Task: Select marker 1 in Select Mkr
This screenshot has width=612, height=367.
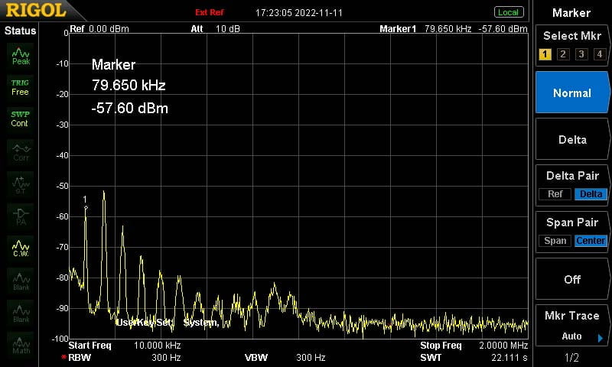Action: click(x=545, y=54)
